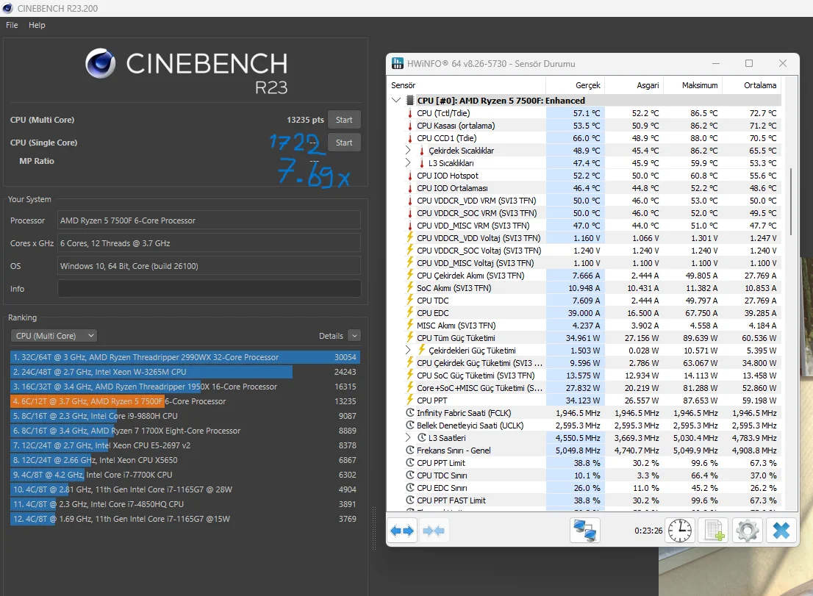Collapse the CPU [#0] AMD Ryzen 5 7500F group
Viewport: 813px width, 596px height.
(397, 100)
